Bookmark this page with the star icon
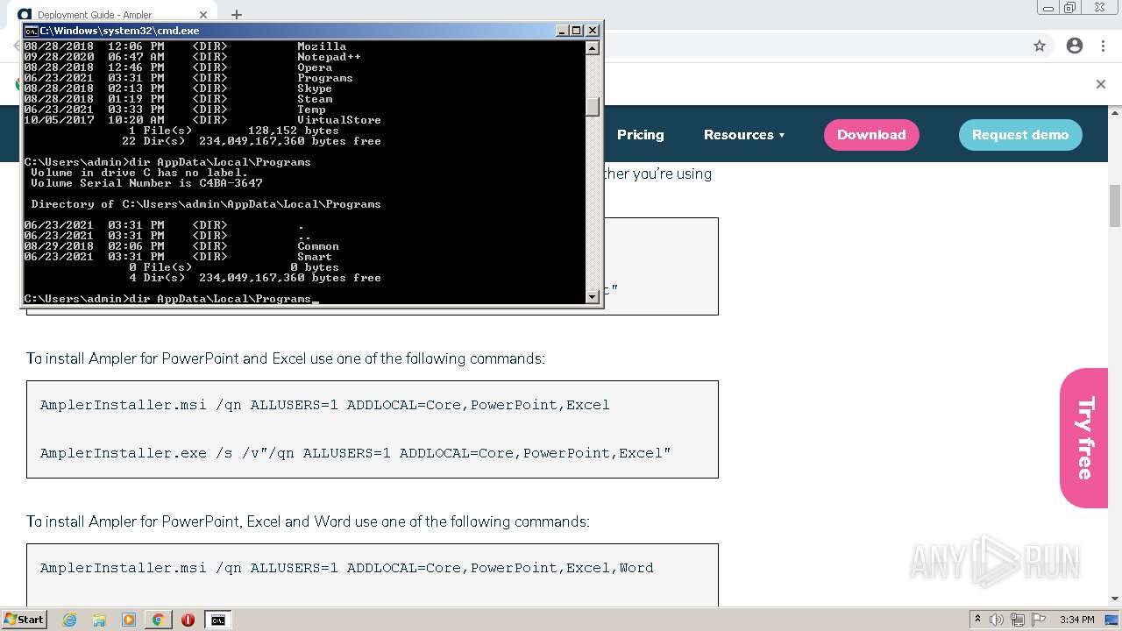The image size is (1122, 631). coord(1040,46)
